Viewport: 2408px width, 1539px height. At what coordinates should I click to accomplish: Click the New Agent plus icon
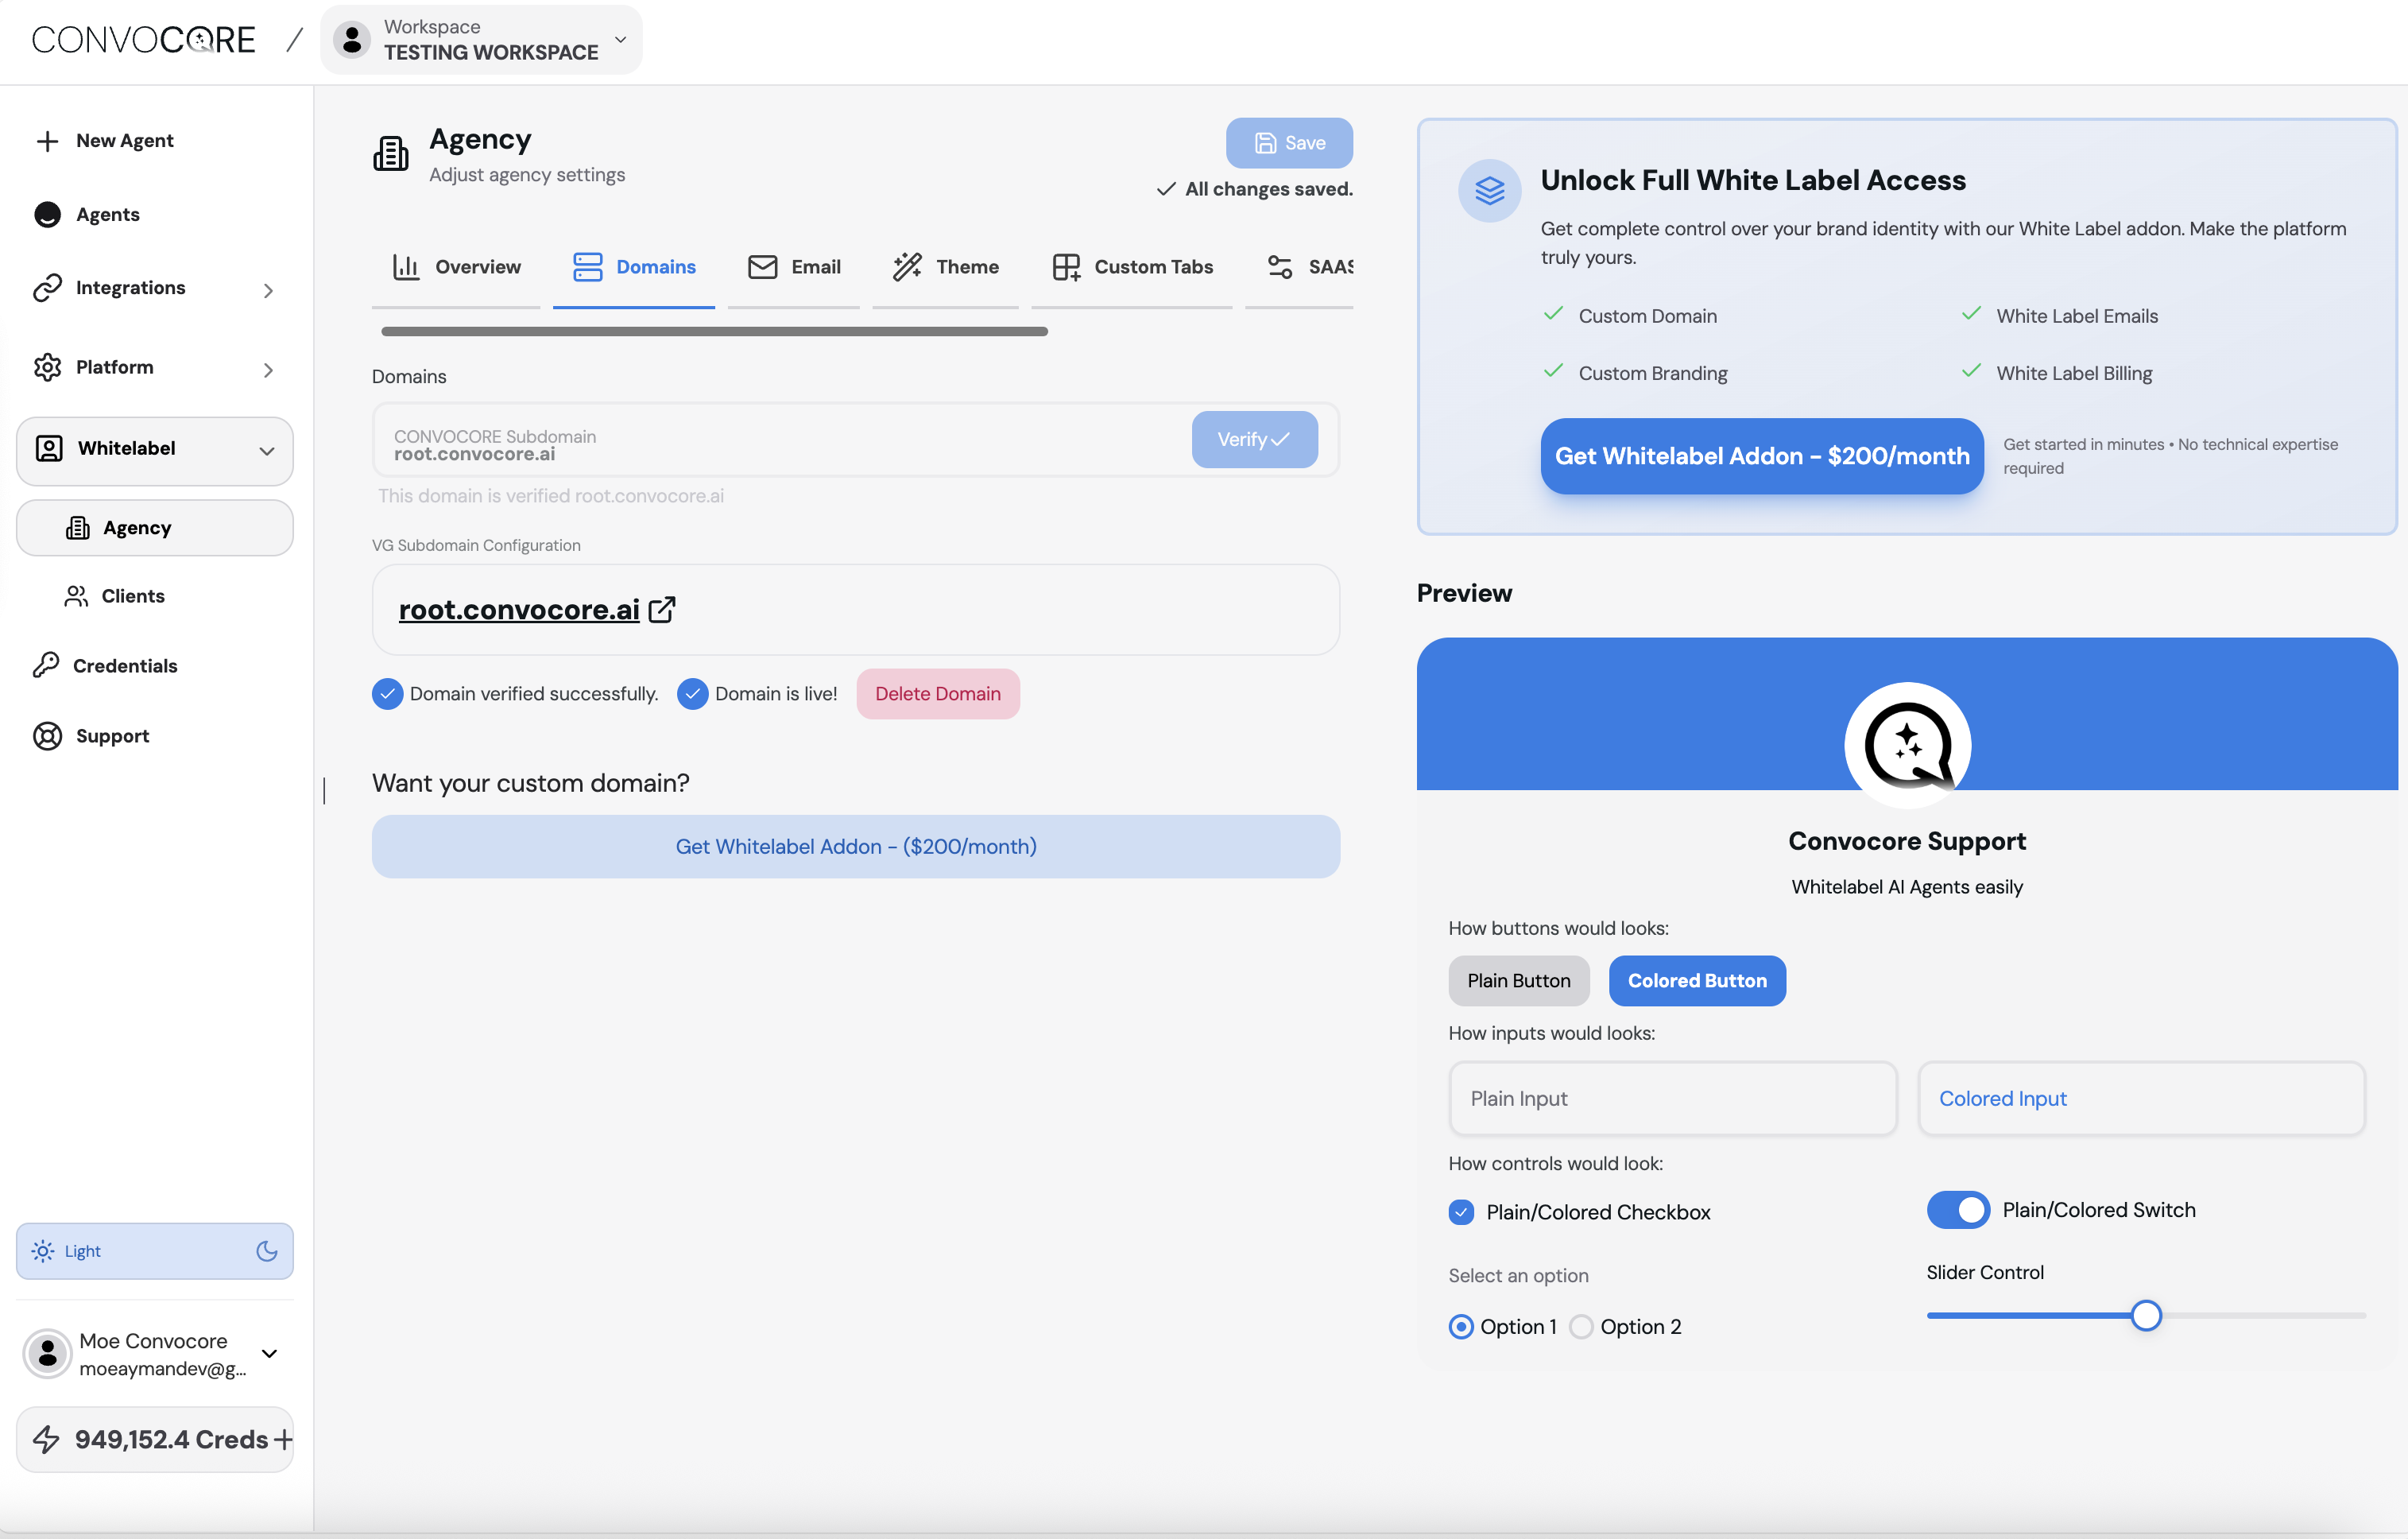coord(47,141)
